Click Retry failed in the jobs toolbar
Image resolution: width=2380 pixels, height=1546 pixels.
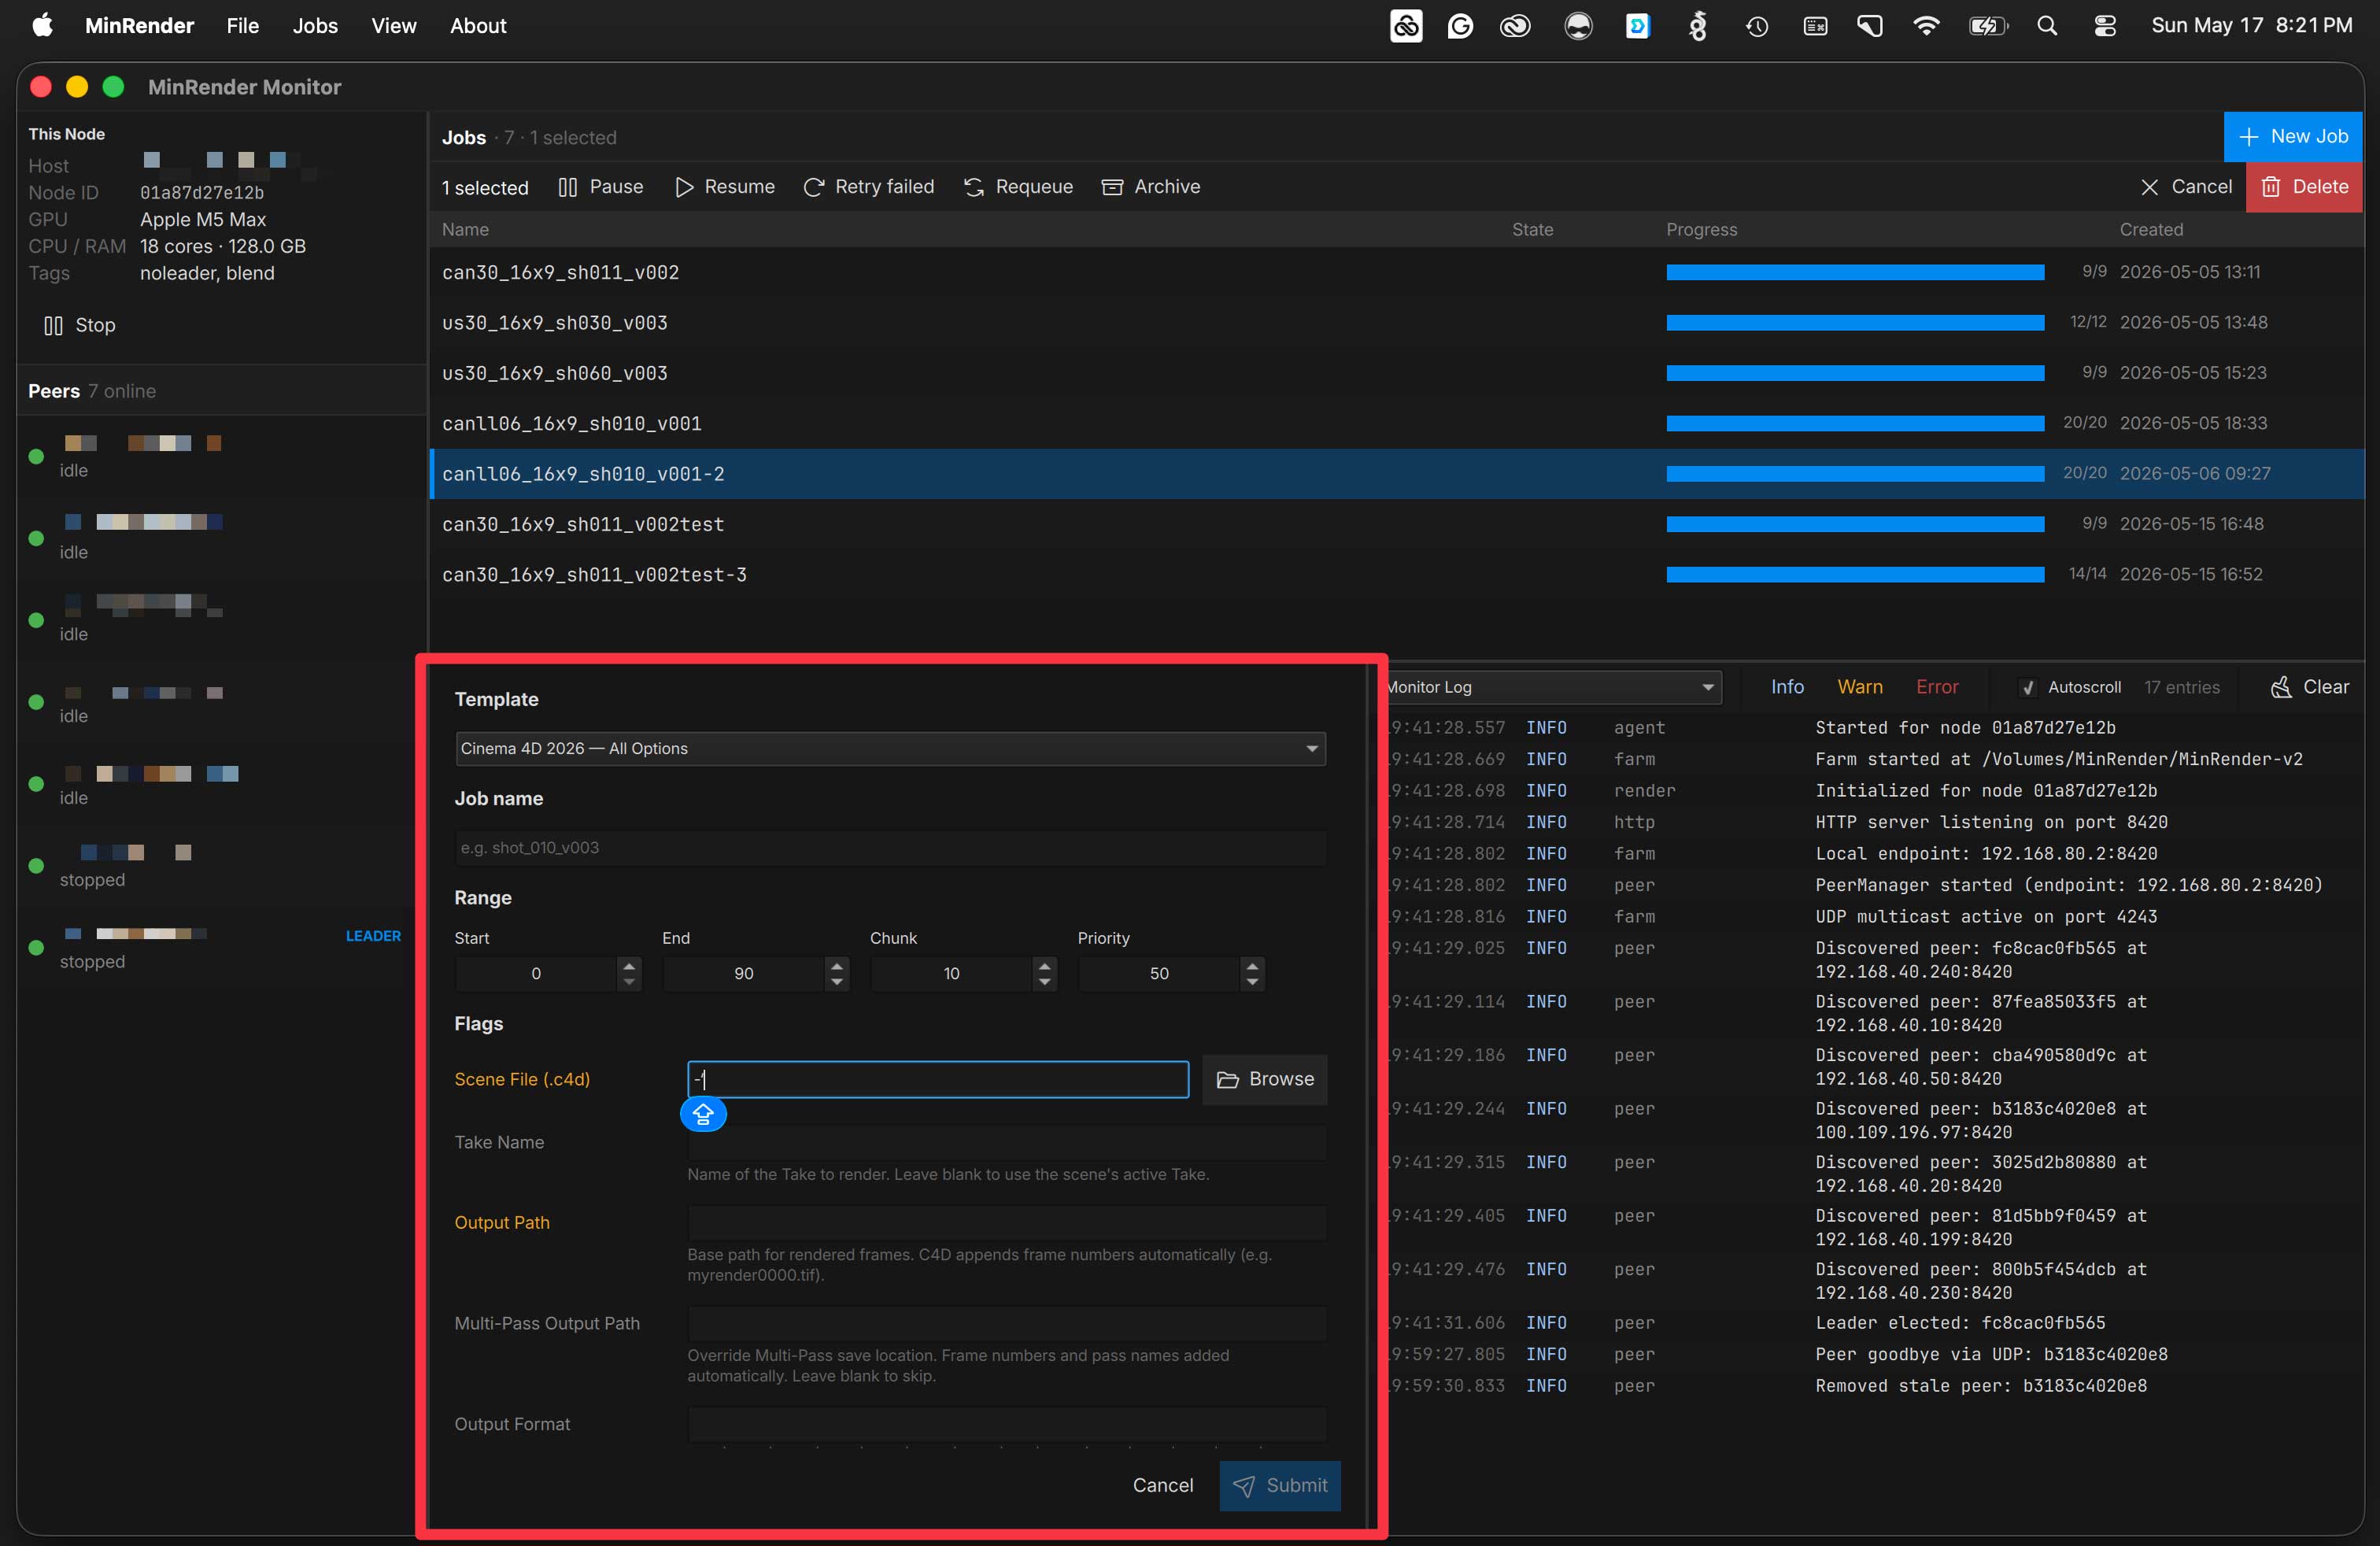(x=868, y=187)
